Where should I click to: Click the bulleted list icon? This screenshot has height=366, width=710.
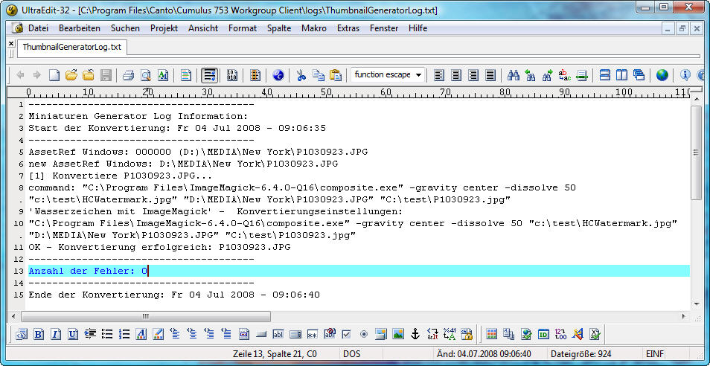(x=107, y=334)
